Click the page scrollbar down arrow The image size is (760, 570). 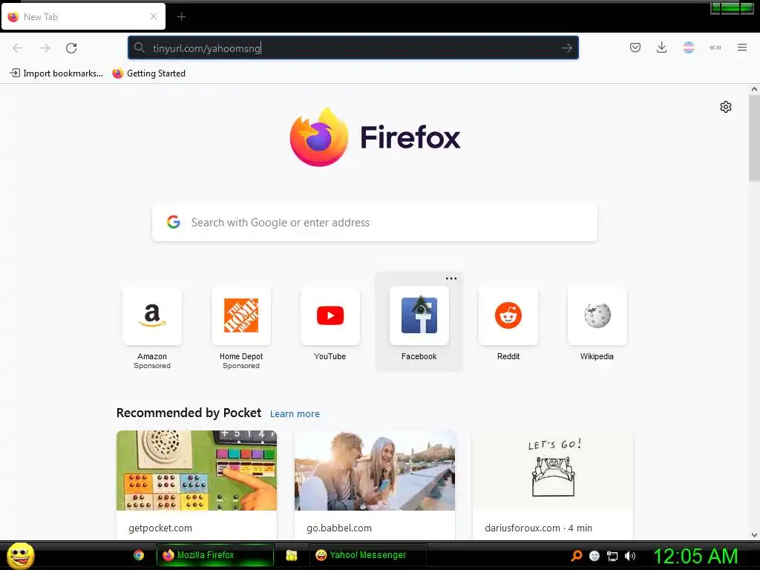(x=754, y=535)
